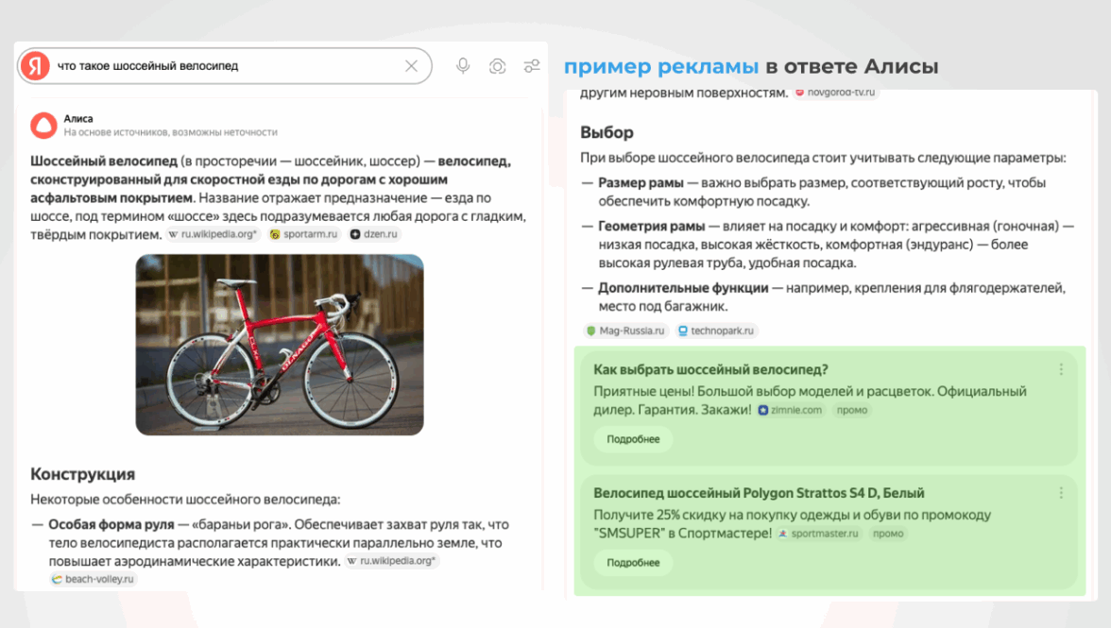Click 'Подробнее' under zimnie.com ad

tap(633, 439)
